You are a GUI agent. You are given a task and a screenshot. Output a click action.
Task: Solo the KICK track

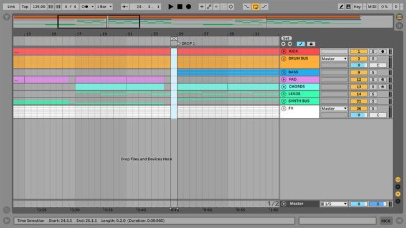pyautogui.click(x=373, y=52)
